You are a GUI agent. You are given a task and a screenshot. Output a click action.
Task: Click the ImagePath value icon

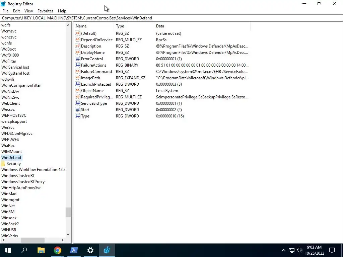(x=78, y=78)
